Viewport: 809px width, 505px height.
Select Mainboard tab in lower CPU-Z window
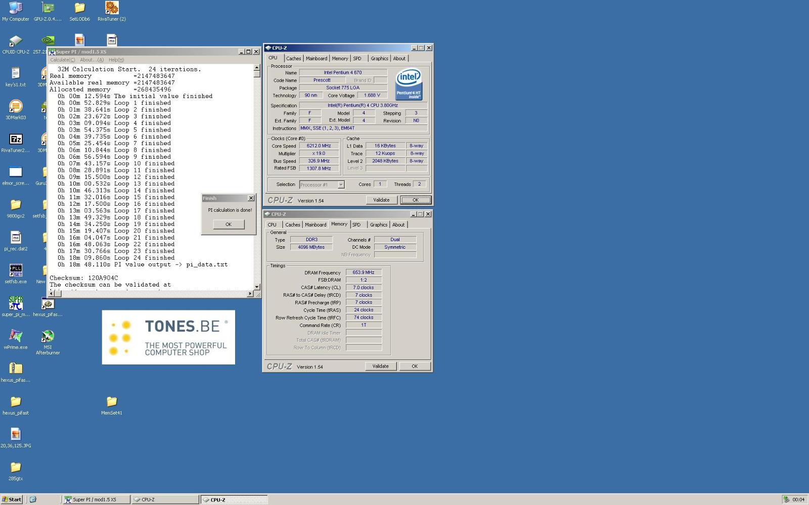pos(316,225)
